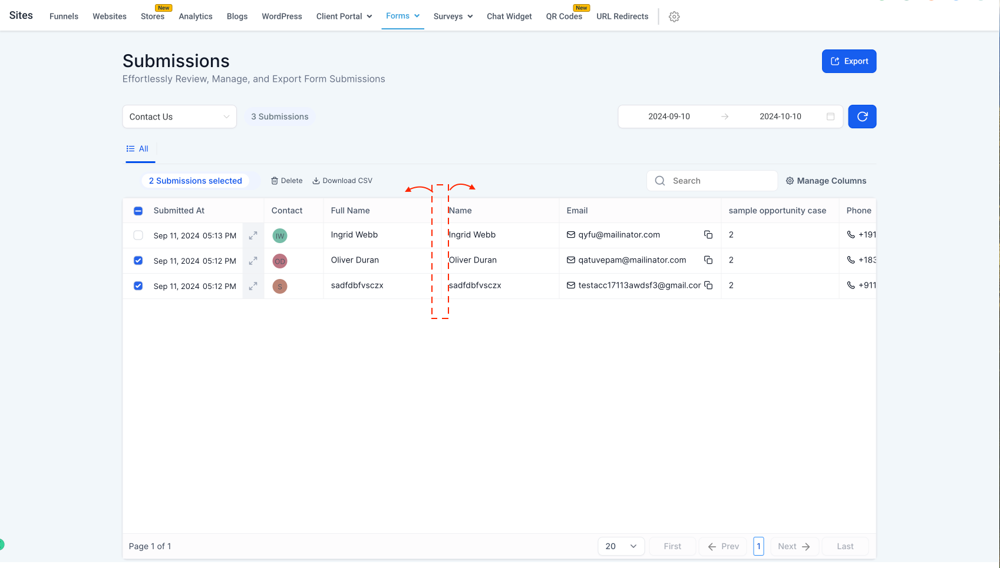Click the envelope icon beside qyfu@mailinator.com
The image size is (1000, 568).
(570, 234)
